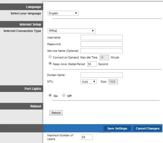This screenshot has height=143, width=163.
Task: Click the Reboot button
Action: (x=56, y=113)
